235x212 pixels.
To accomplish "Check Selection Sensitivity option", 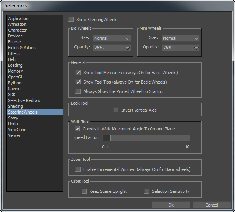I will [x=147, y=191].
